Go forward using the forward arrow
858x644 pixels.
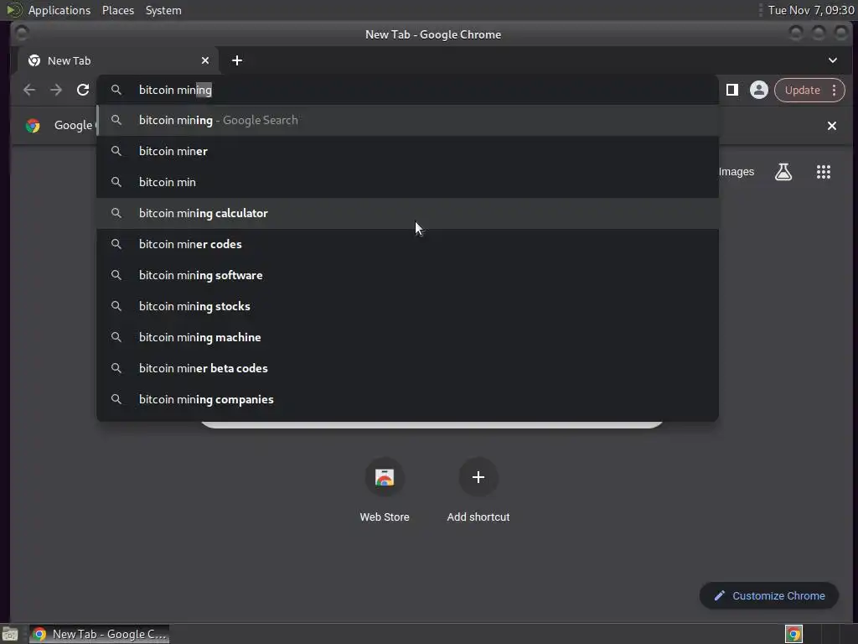tap(56, 90)
